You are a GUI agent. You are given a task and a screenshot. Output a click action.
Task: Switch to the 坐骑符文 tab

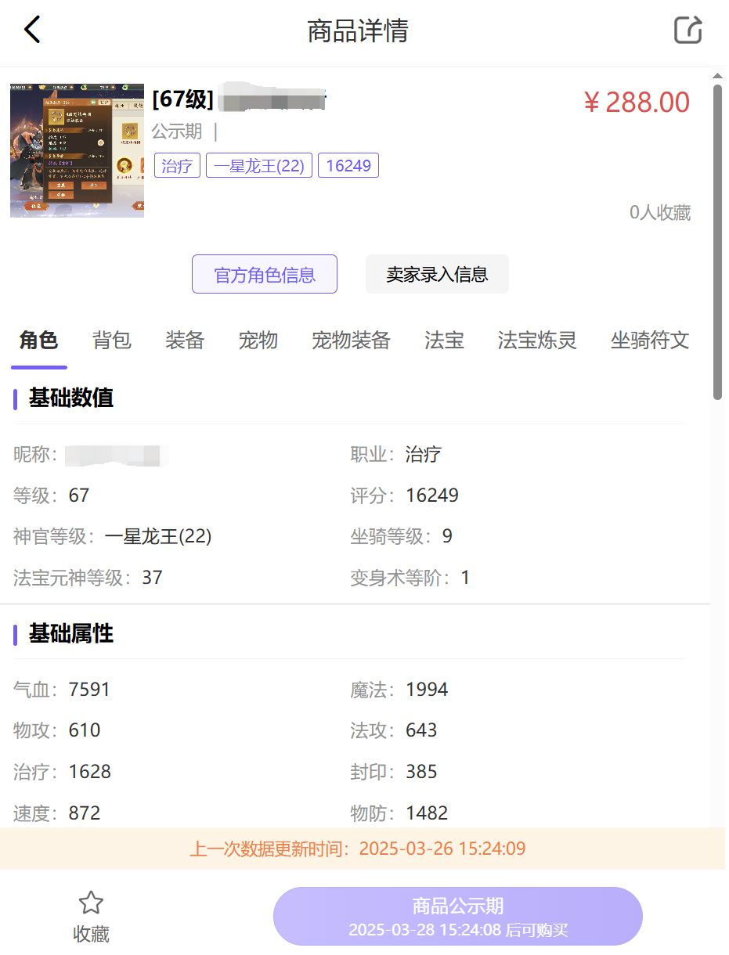pyautogui.click(x=650, y=340)
